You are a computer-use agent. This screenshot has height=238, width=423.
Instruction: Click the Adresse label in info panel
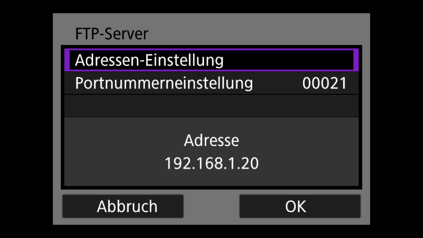click(211, 140)
